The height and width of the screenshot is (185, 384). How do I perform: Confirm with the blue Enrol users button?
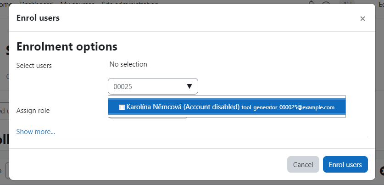pyautogui.click(x=345, y=164)
